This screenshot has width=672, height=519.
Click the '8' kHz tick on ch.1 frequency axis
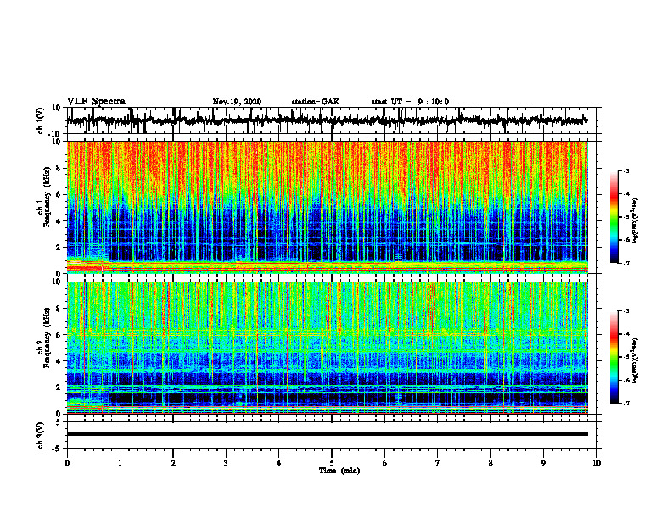(x=59, y=168)
